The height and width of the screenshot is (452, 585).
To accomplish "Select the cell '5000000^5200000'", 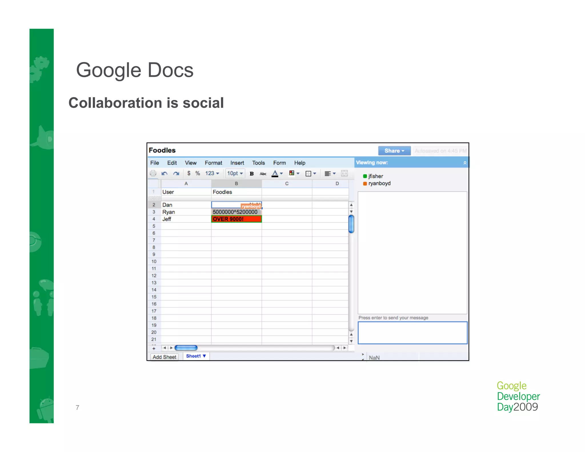I will (236, 212).
